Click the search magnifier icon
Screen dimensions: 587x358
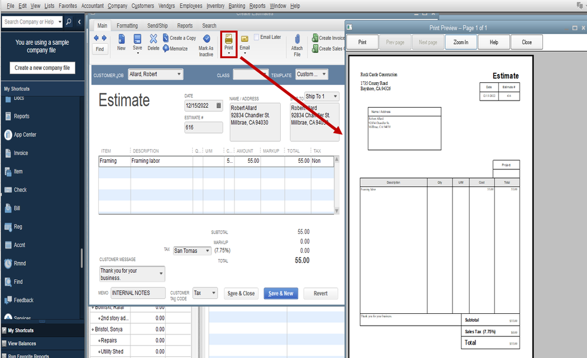[x=69, y=22]
